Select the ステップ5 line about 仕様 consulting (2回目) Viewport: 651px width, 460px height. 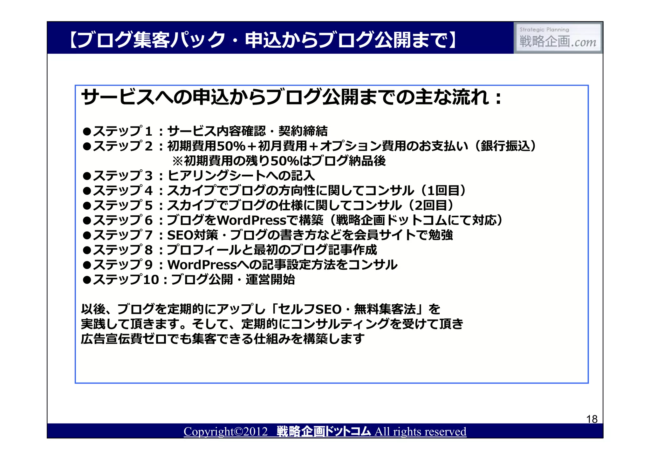268,205
